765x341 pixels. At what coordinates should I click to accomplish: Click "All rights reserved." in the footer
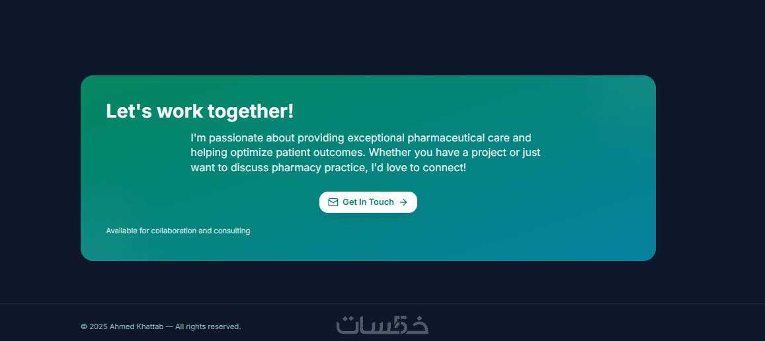(x=208, y=326)
